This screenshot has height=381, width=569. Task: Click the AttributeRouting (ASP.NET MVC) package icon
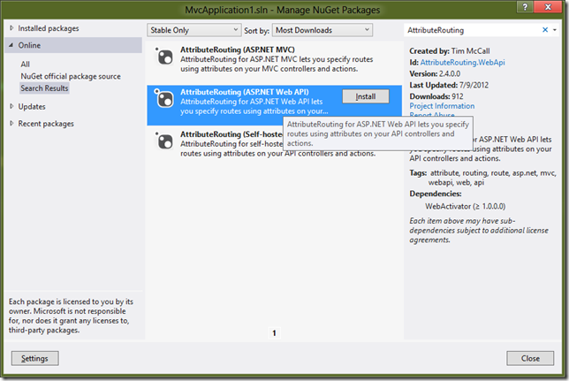pos(164,57)
